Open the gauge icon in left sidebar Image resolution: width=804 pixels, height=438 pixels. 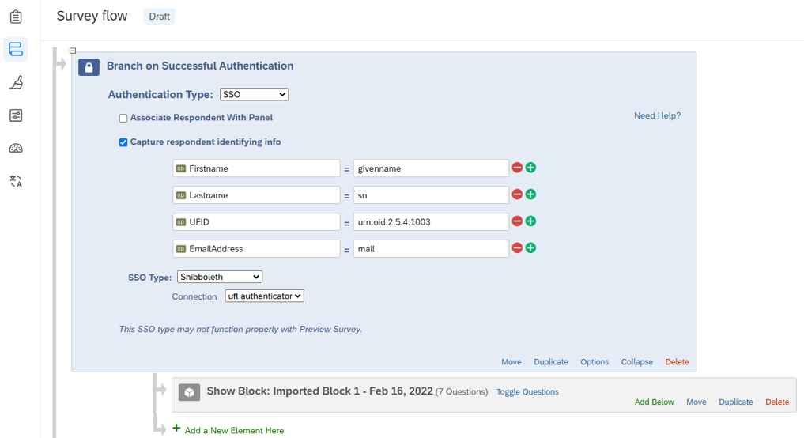(x=16, y=148)
